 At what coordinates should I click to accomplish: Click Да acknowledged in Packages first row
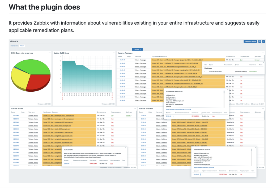(x=241, y=60)
